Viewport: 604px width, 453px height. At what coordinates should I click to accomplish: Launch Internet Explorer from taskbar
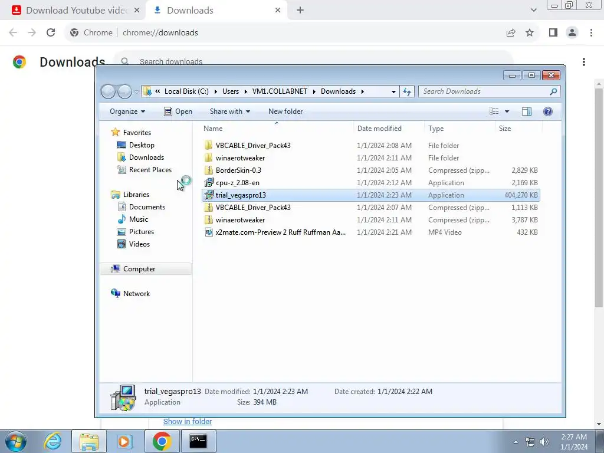[52, 441]
